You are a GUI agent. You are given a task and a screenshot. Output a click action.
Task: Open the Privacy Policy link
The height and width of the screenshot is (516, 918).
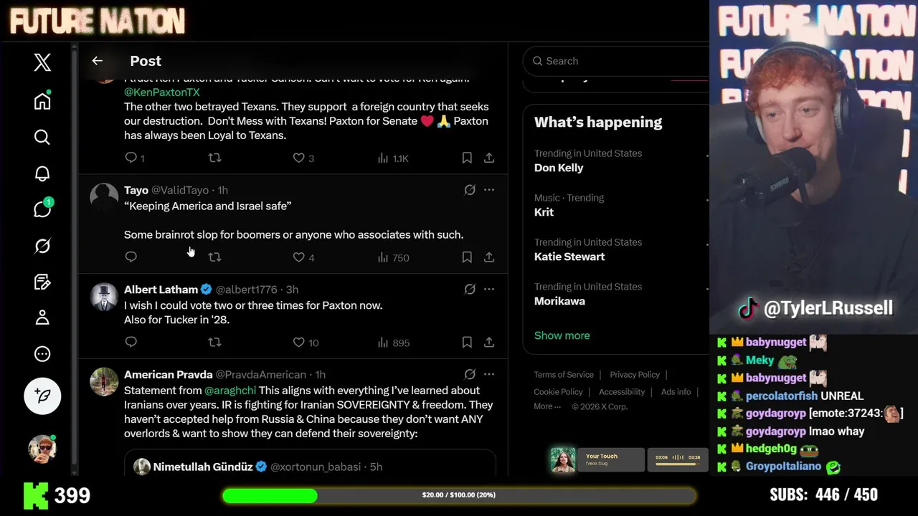tap(635, 375)
